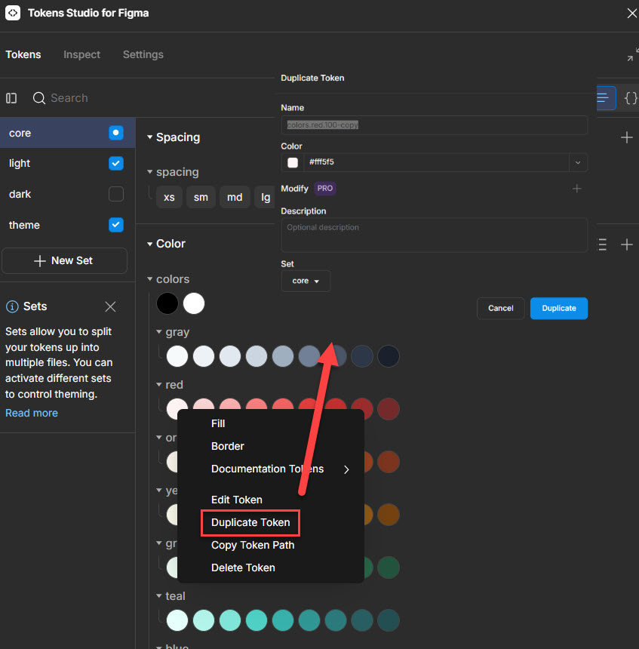Select the theme token set
The width and height of the screenshot is (639, 649).
pyautogui.click(x=24, y=225)
